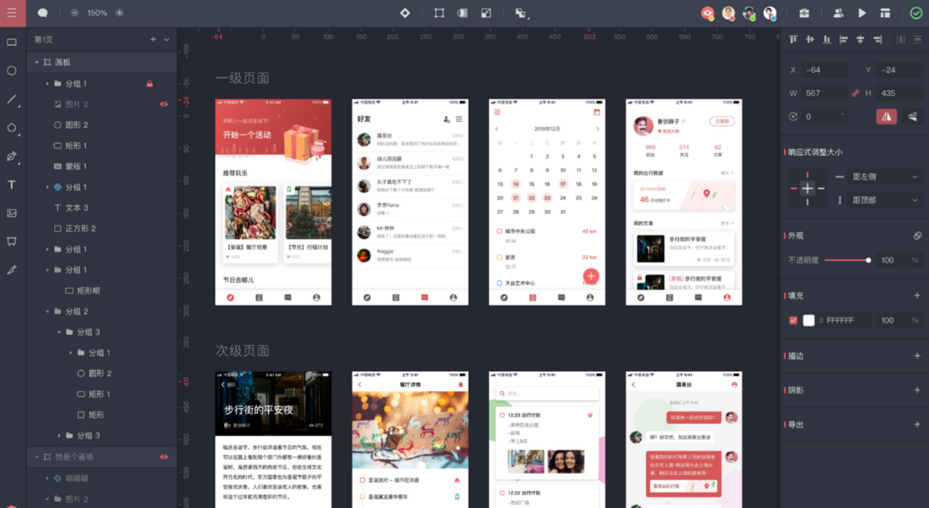Align selection to vertical middle
929x508 pixels.
point(810,39)
